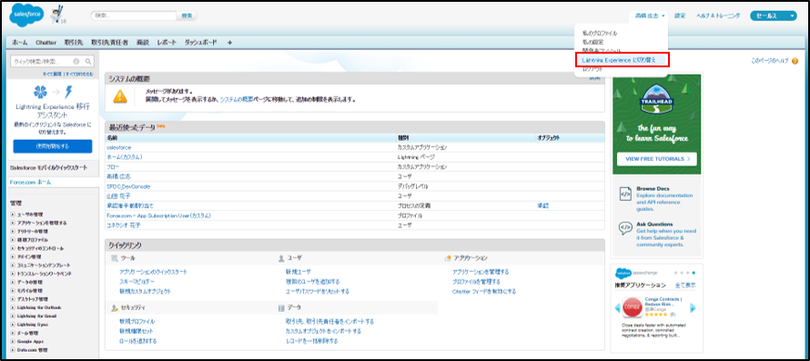
Task: Click the left carousel arrow in AppExchange panel
Action: pos(617,308)
